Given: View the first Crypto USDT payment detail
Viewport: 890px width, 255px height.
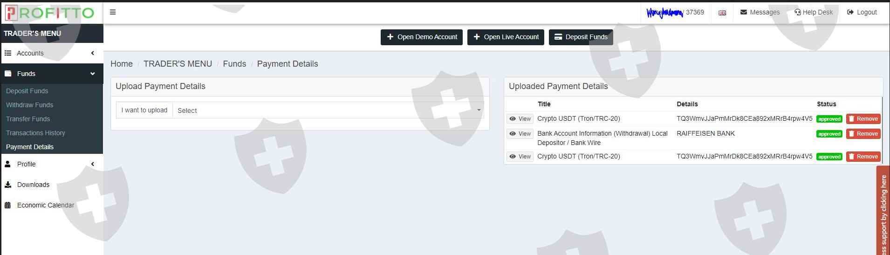Looking at the screenshot, I should coord(520,119).
